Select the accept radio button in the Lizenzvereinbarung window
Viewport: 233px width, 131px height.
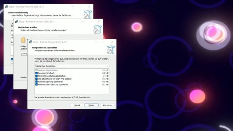(x=12, y=59)
